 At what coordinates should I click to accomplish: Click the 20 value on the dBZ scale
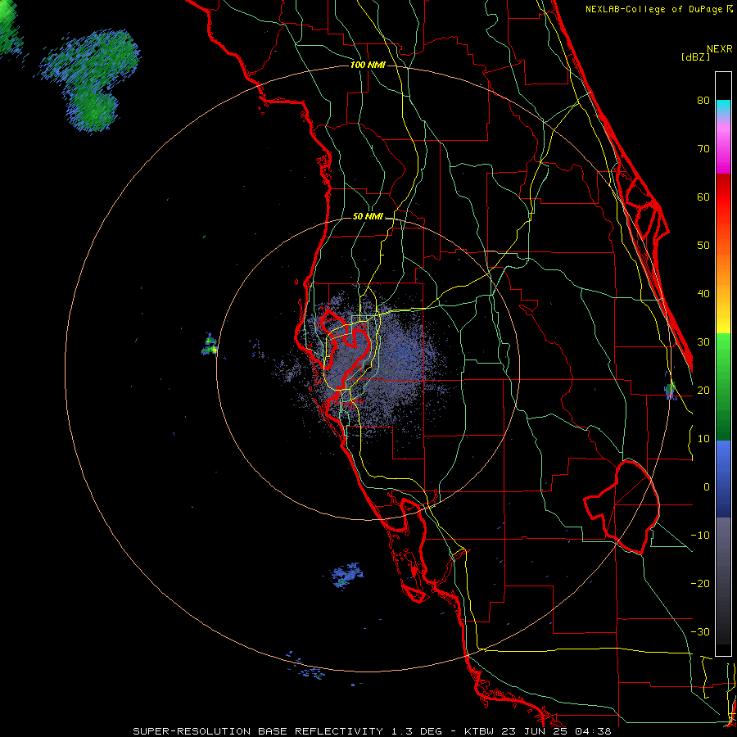point(703,391)
